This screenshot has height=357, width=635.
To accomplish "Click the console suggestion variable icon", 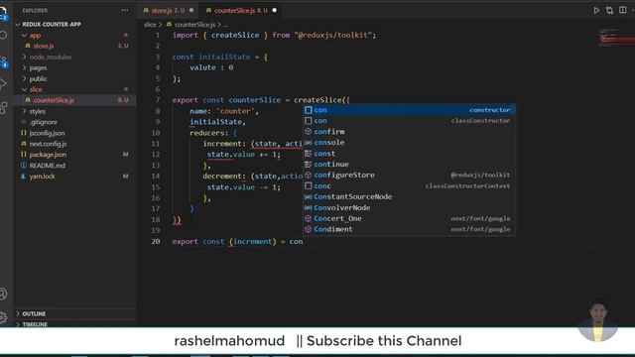I will (309, 143).
